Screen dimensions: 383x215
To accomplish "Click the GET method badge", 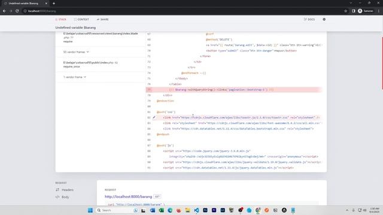I will [x=157, y=196].
